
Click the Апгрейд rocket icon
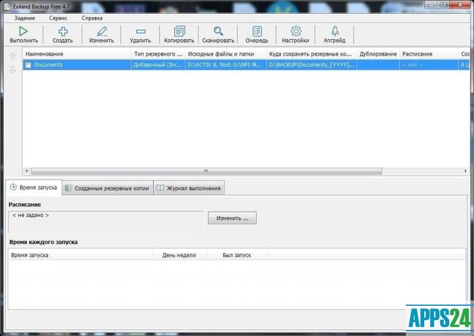pyautogui.click(x=334, y=32)
